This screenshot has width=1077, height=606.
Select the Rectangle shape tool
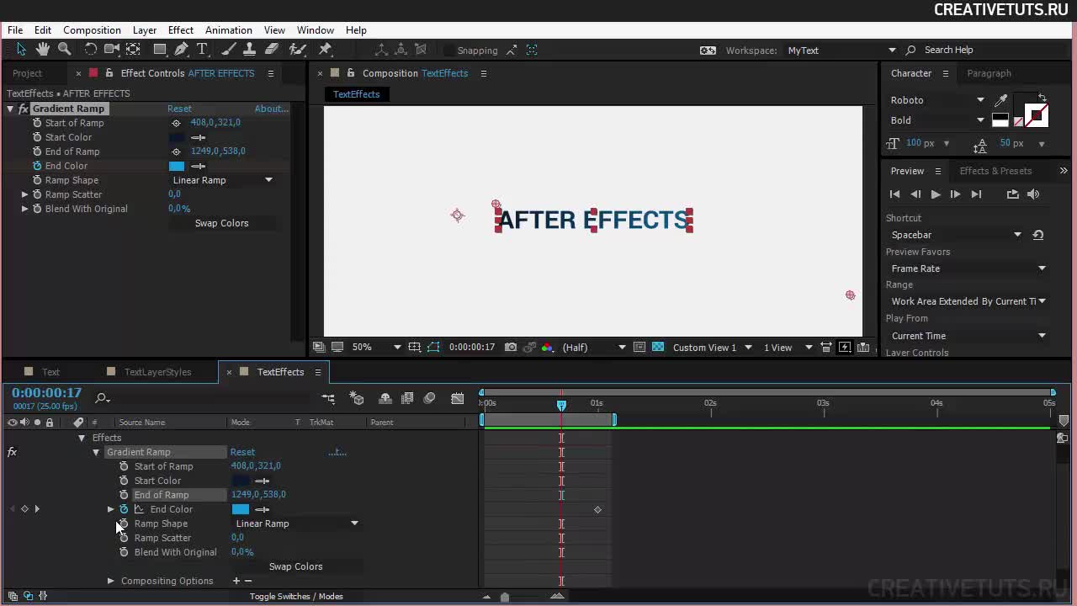coord(160,50)
